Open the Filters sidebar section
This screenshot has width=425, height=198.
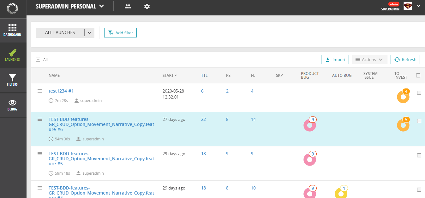[13, 80]
